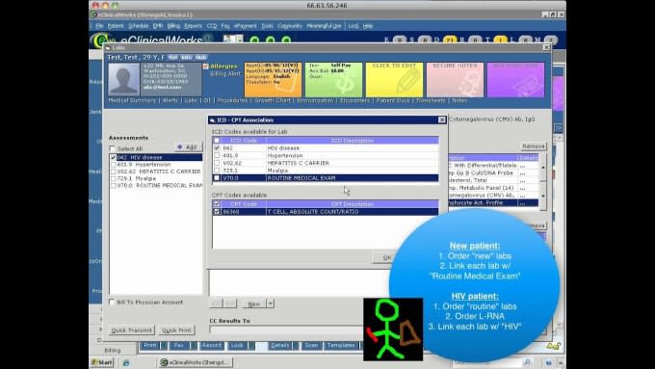The image size is (655, 369).
Task: Click the Add button in Assessments
Action: pos(188,147)
